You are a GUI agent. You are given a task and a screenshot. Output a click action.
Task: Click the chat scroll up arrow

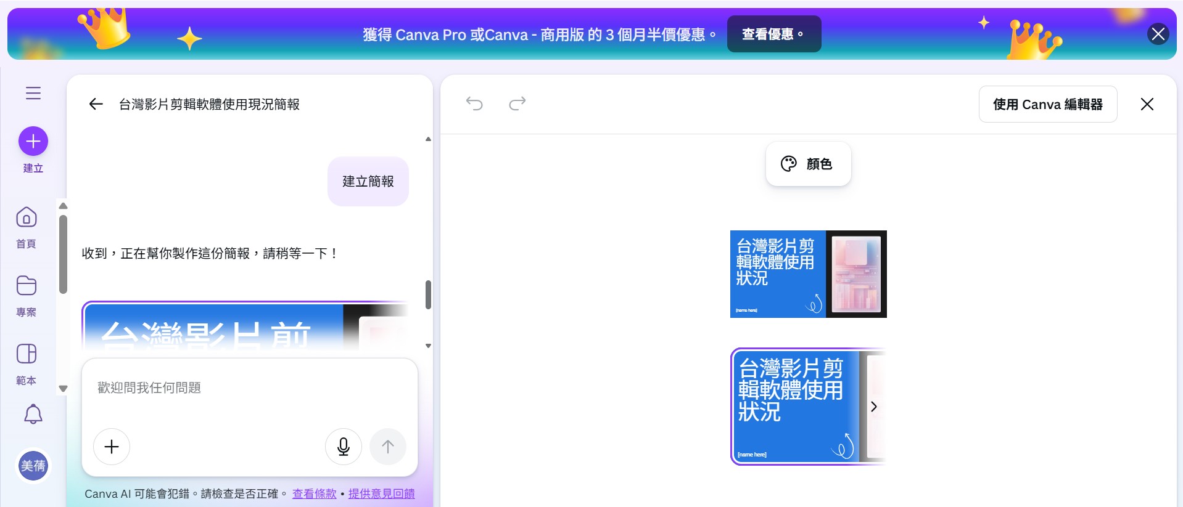[428, 139]
